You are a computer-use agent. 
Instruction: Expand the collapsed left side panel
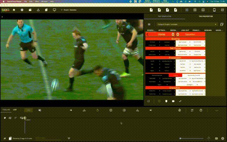2,17
